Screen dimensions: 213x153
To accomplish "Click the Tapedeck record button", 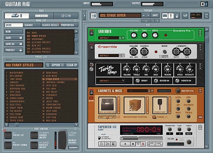I will [x=143, y=144].
